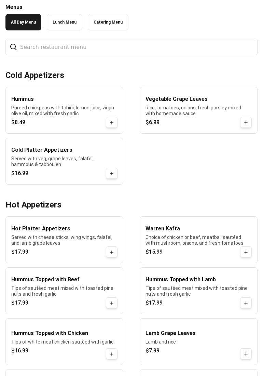Add Hummus Topped with Lamb

click(246, 303)
